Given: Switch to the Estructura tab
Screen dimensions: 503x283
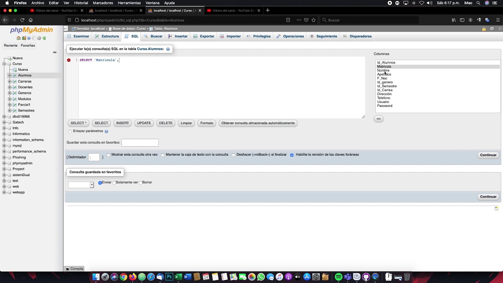Looking at the screenshot, I should (x=106, y=36).
